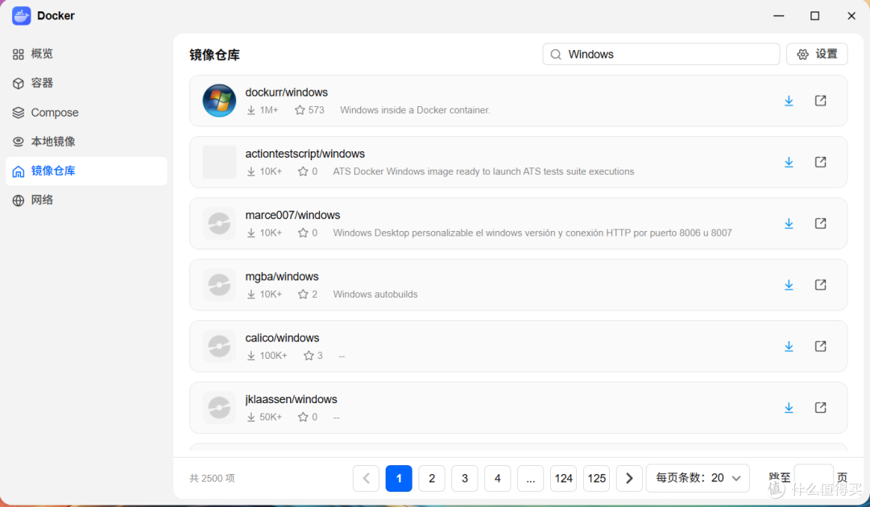Click the actiontestscript/windows blank thumbnail
Viewport: 870px width, 507px height.
tap(219, 163)
